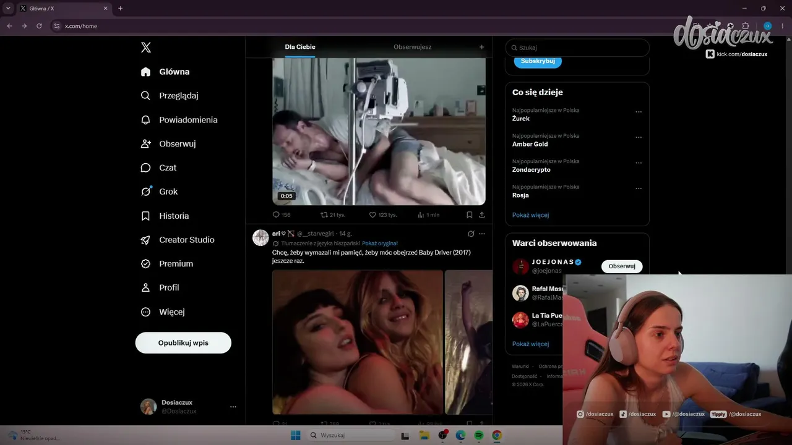The image size is (792, 445).
Task: Bookmark the hospital video post
Action: pyautogui.click(x=469, y=215)
